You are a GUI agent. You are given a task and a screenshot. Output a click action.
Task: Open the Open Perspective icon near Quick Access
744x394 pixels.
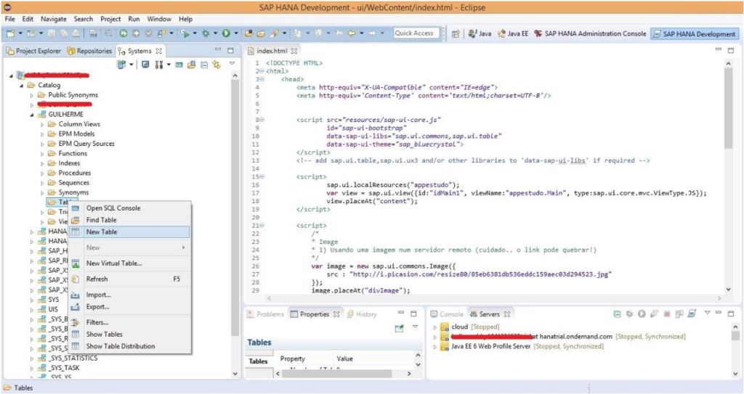[456, 33]
